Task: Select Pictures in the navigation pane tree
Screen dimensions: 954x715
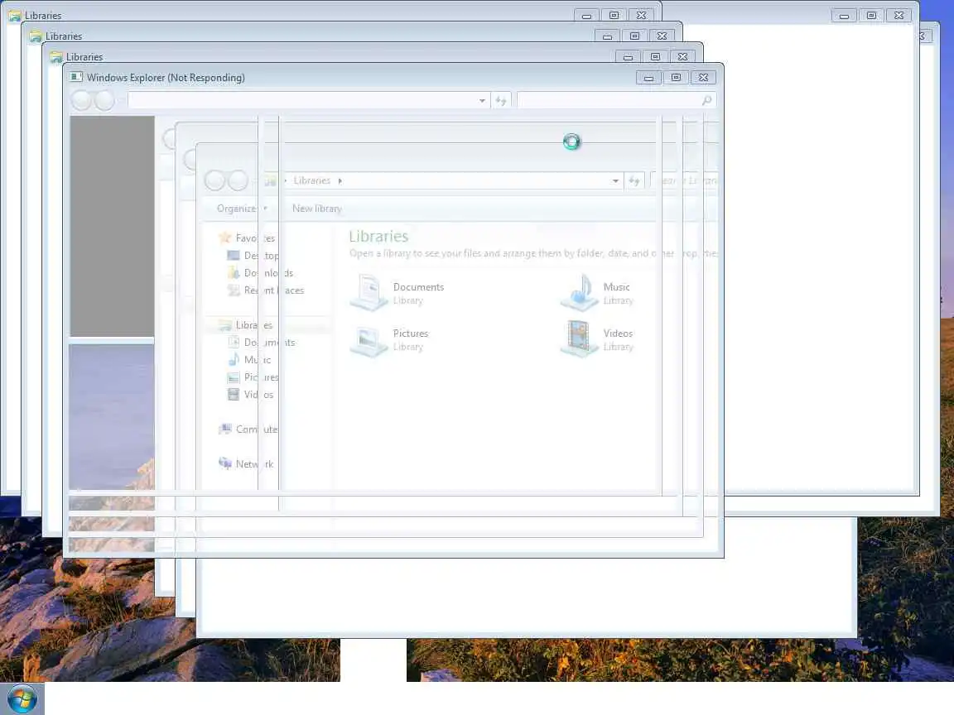Action: [x=262, y=377]
